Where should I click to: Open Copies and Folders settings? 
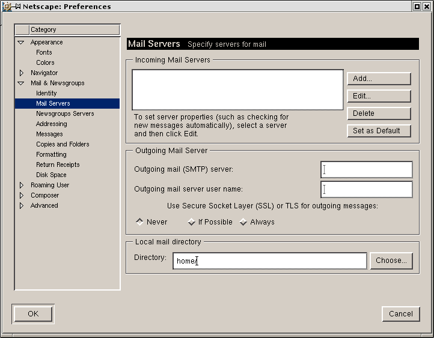coord(63,145)
